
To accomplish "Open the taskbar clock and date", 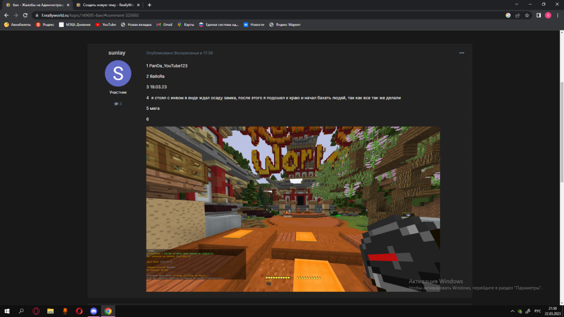I will 553,311.
